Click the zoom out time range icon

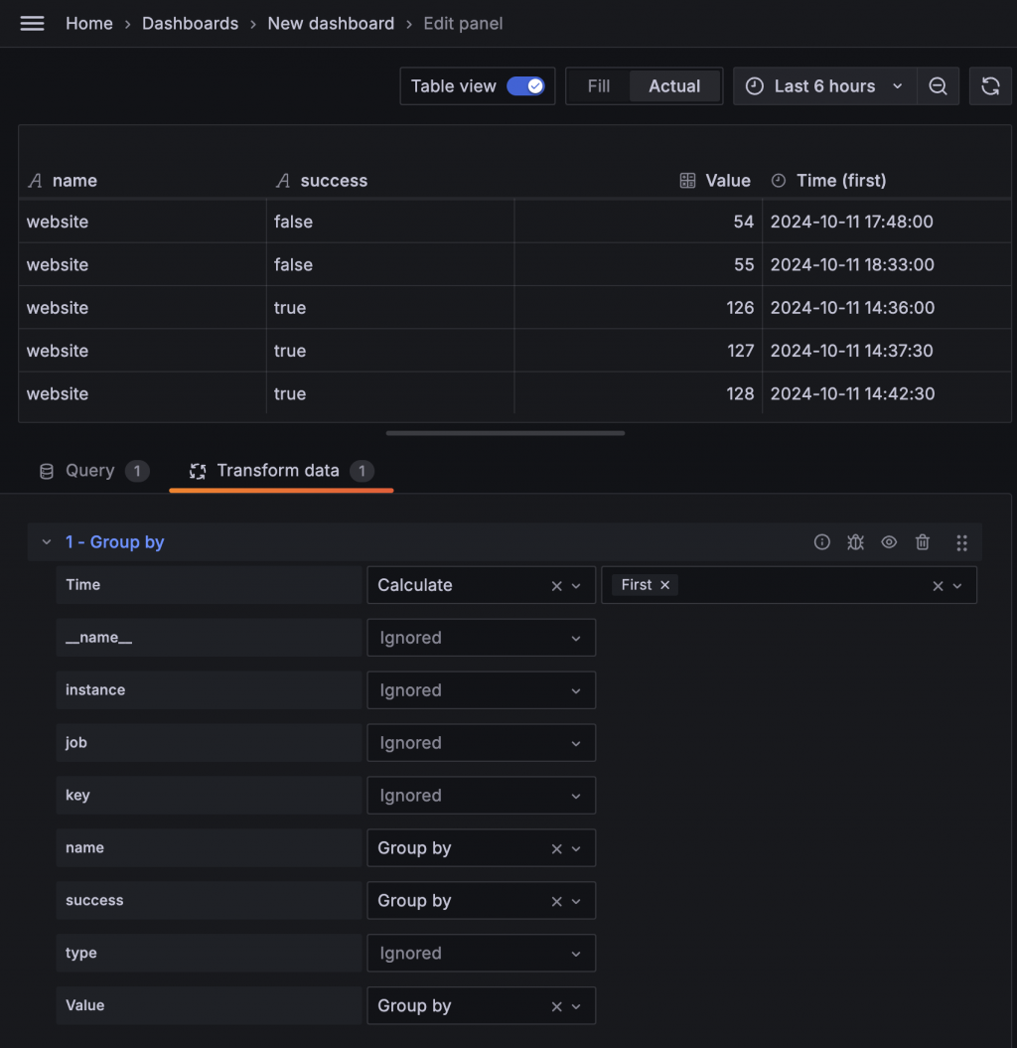(x=938, y=86)
